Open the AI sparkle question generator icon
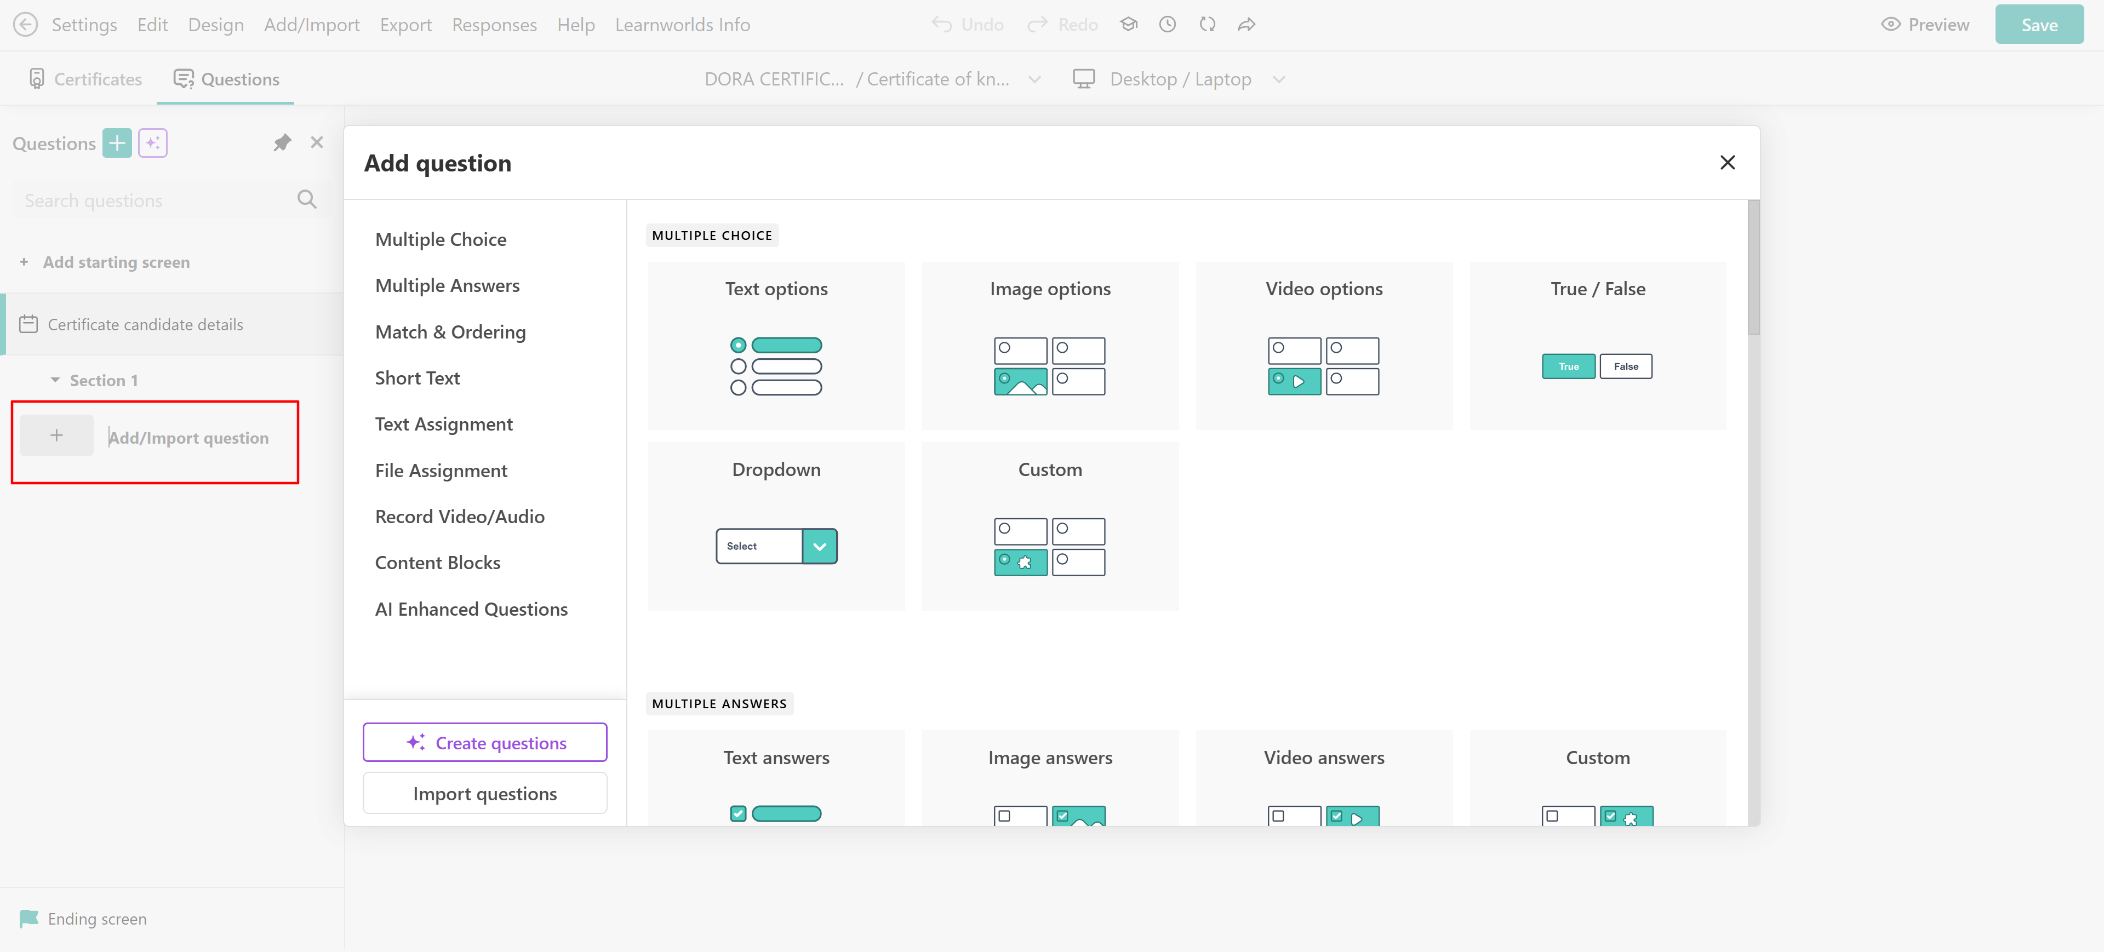This screenshot has height=952, width=2104. point(153,143)
